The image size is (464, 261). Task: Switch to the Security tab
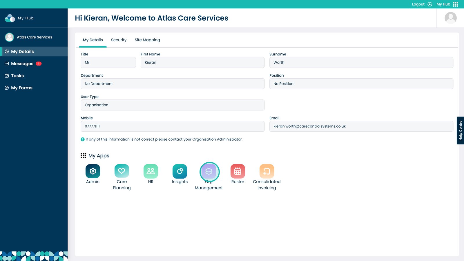pyautogui.click(x=119, y=40)
